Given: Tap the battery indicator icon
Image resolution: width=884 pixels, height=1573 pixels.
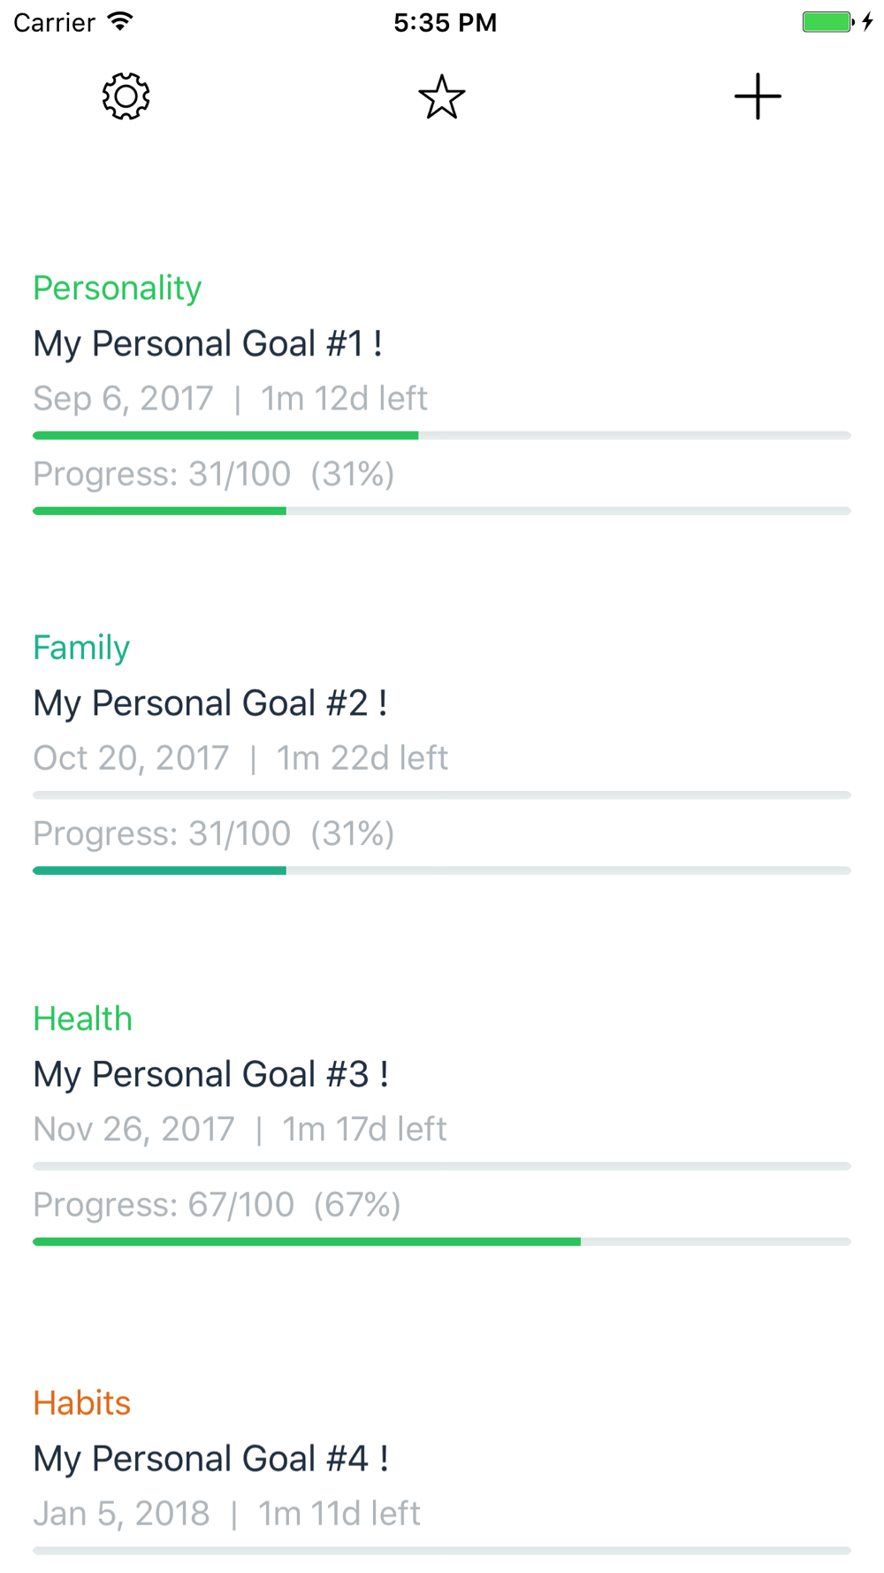Looking at the screenshot, I should point(828,22).
